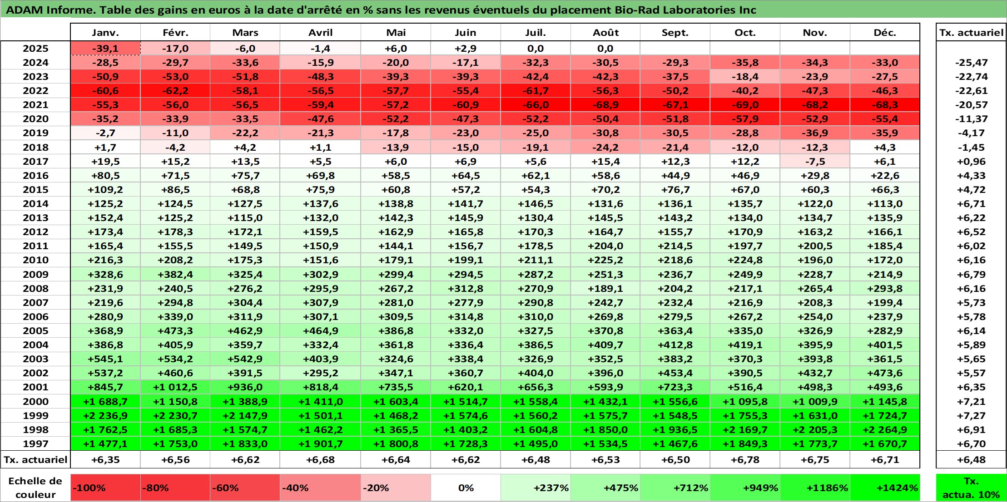Select the Avril column header
Viewport: 1007px width, 502px height.
(x=320, y=33)
